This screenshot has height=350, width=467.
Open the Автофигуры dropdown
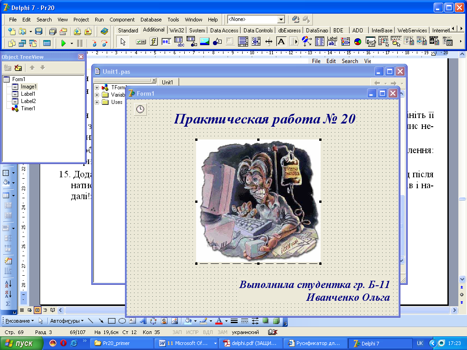(x=67, y=321)
